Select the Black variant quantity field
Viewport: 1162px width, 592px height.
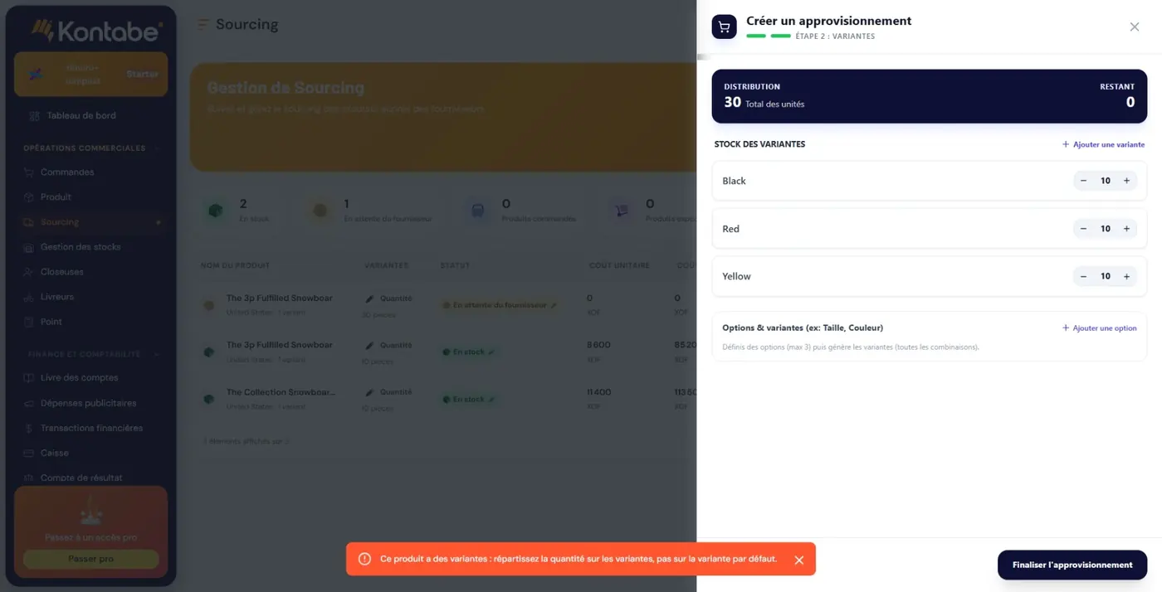tap(1105, 181)
